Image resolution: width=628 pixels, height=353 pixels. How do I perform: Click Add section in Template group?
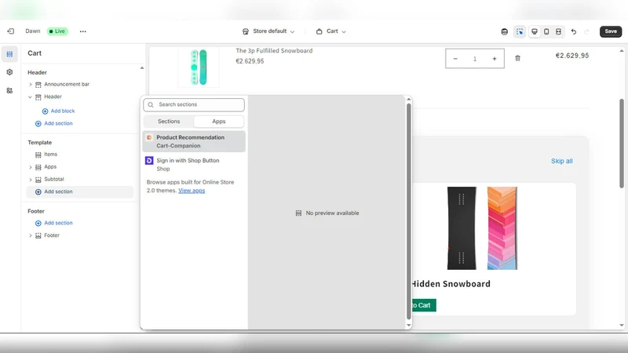[x=80, y=191]
